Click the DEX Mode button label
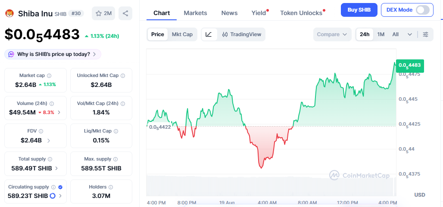Viewport: 443px width, 207px height. pyautogui.click(x=399, y=10)
